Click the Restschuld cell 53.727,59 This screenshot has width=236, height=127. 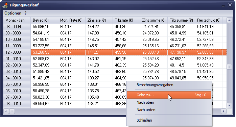point(209,40)
